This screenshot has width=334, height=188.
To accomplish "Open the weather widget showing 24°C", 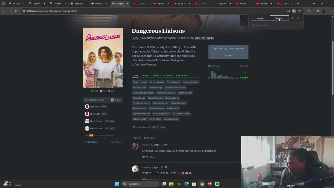I will click(x=12, y=184).
